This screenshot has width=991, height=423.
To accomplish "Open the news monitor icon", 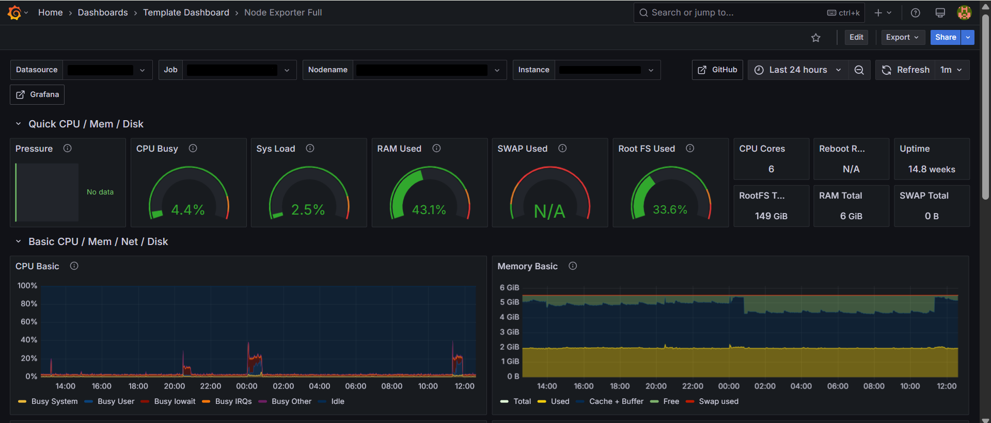I will point(940,13).
